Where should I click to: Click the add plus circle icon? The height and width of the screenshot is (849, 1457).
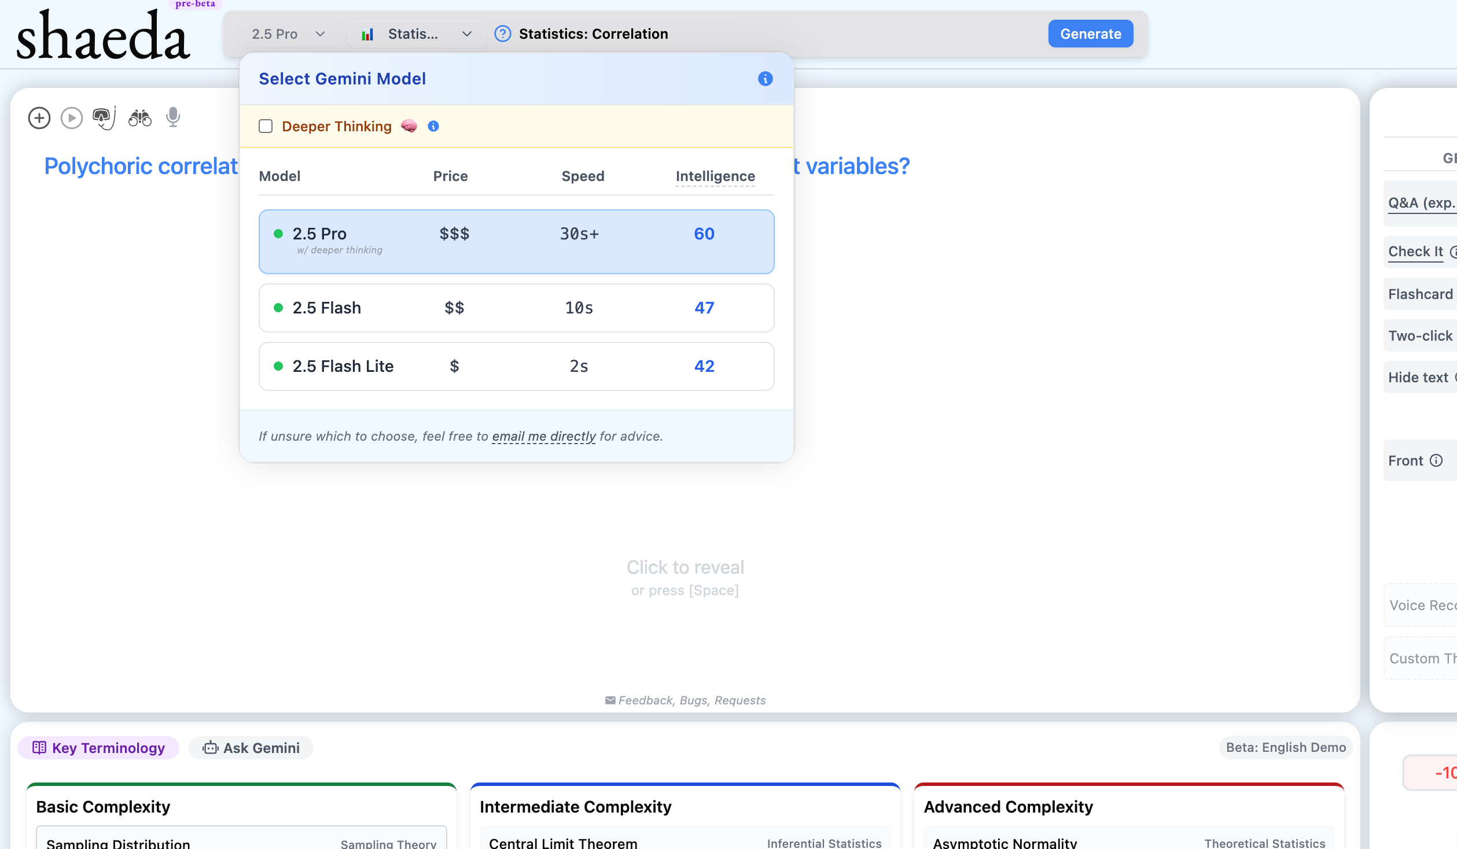(39, 118)
